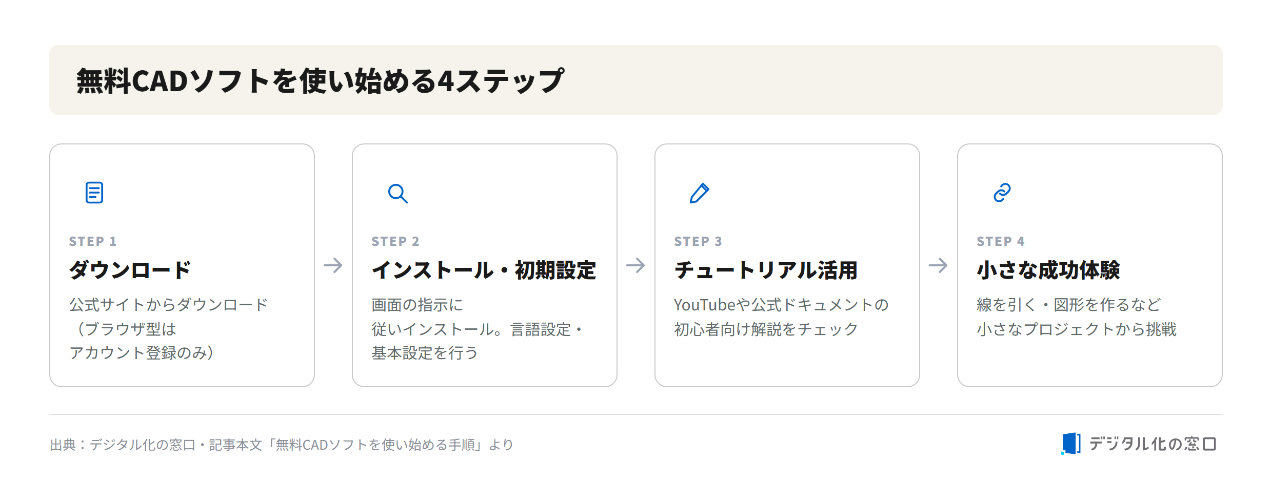Image resolution: width=1272 pixels, height=504 pixels.
Task: Select the 小さな成功体験 heading
Action: point(1048,270)
